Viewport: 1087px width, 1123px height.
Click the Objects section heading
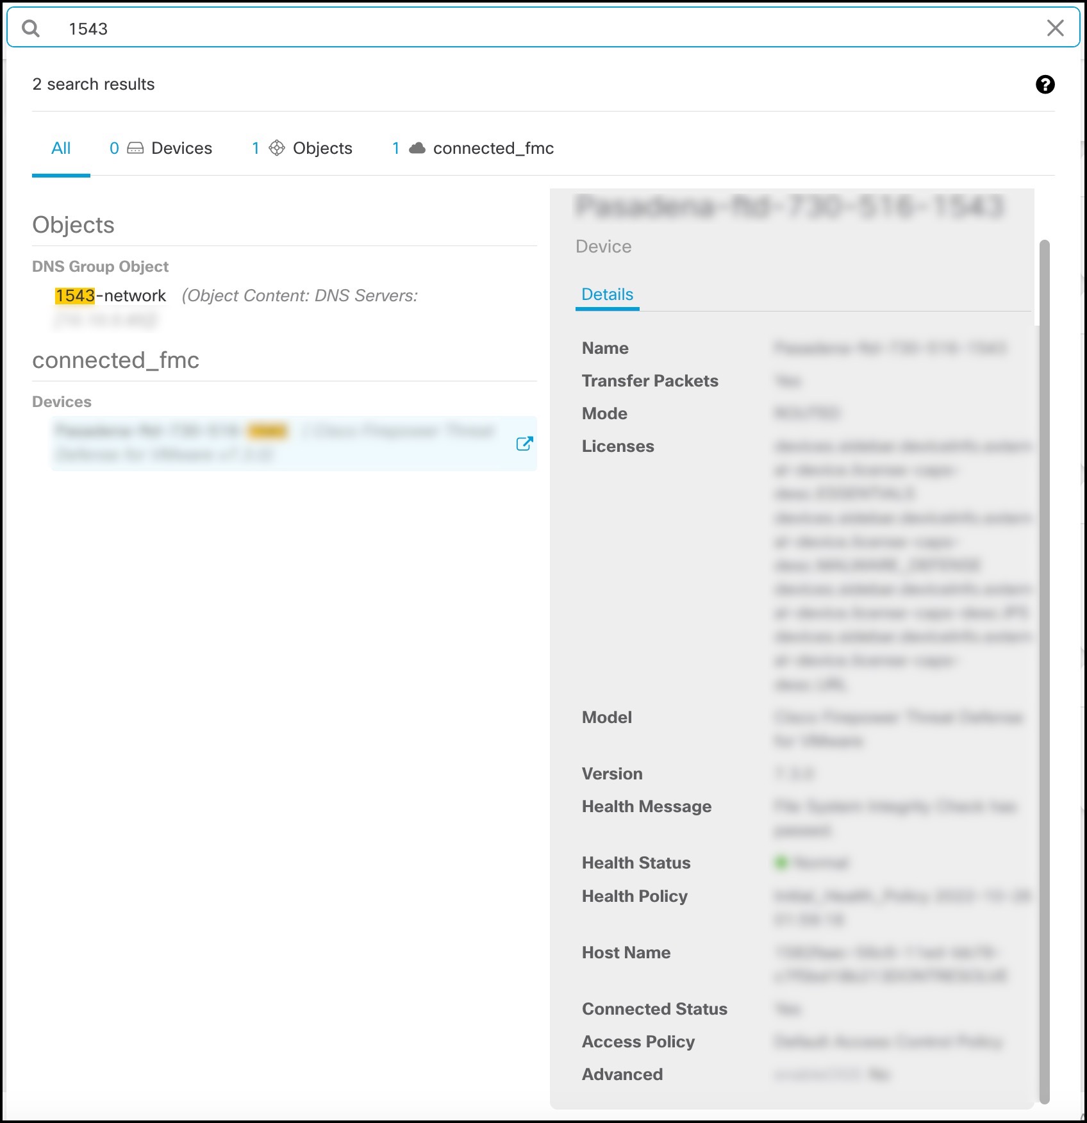[73, 225]
